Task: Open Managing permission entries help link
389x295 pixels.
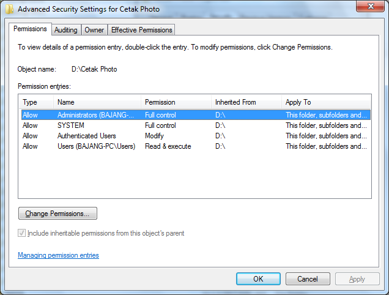Action: (58, 255)
